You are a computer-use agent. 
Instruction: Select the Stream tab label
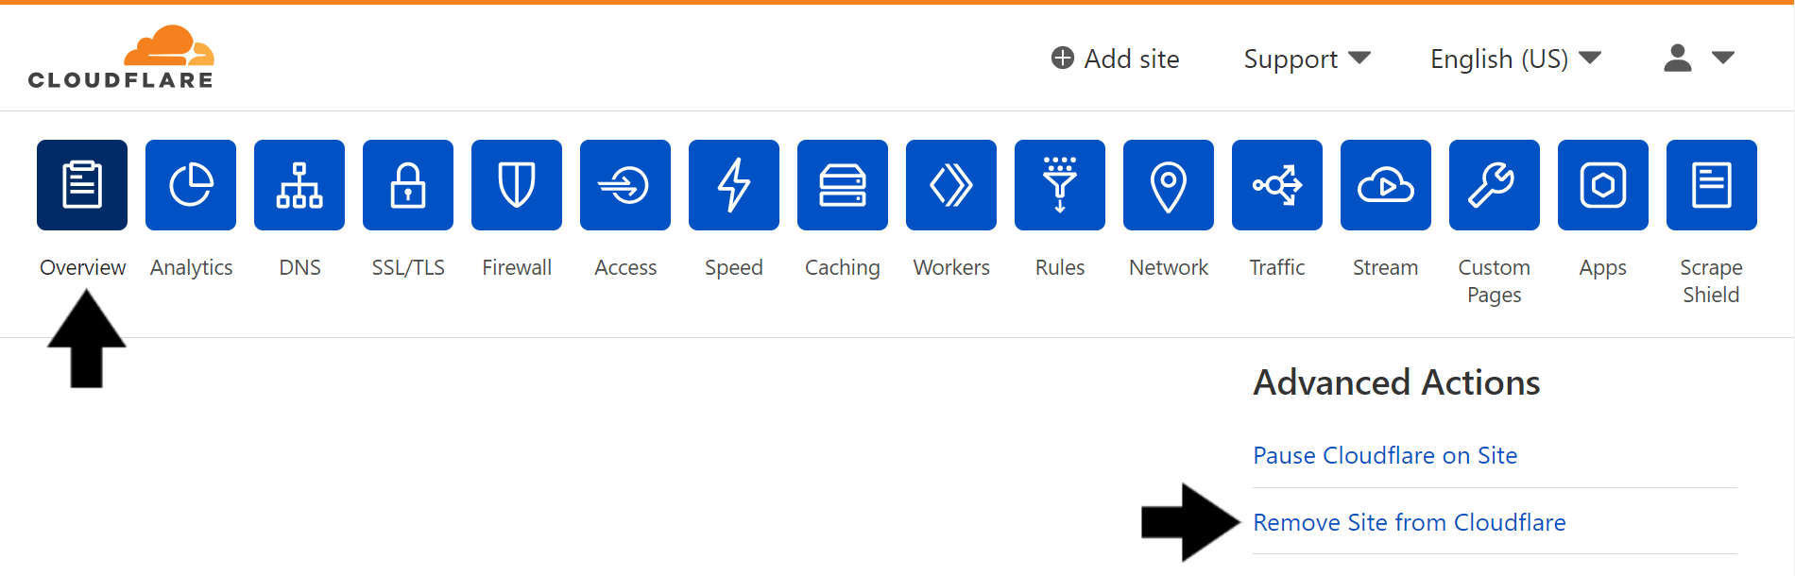1386,267
